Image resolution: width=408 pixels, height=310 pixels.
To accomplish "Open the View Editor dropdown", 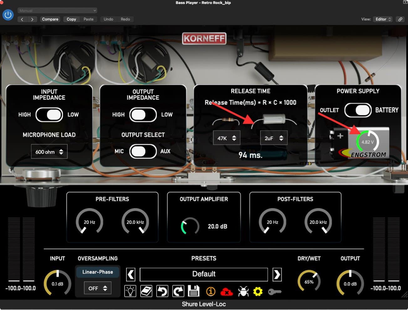I will [383, 19].
